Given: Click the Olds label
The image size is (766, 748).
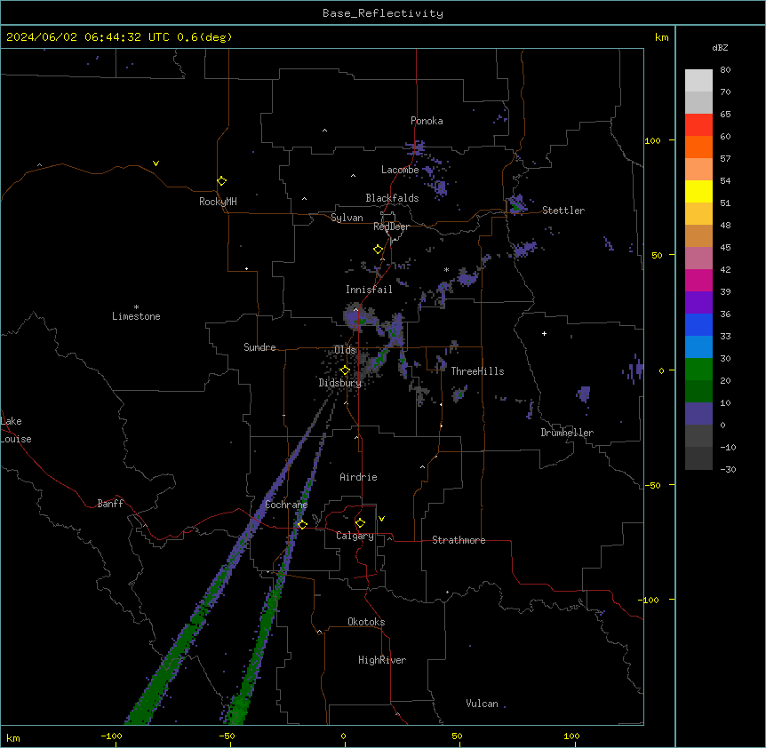Looking at the screenshot, I should coord(345,350).
